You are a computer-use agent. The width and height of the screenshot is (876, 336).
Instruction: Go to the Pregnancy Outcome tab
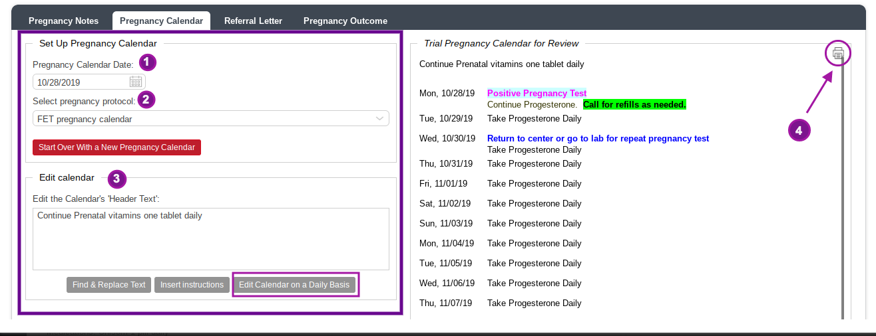coord(345,21)
